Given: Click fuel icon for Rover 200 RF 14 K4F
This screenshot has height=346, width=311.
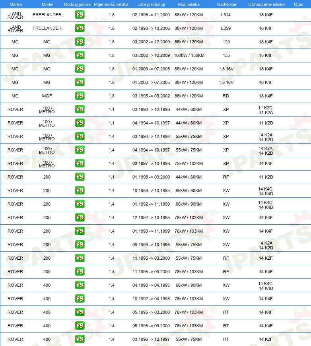Looking at the screenshot, I should pyautogui.click(x=80, y=271).
